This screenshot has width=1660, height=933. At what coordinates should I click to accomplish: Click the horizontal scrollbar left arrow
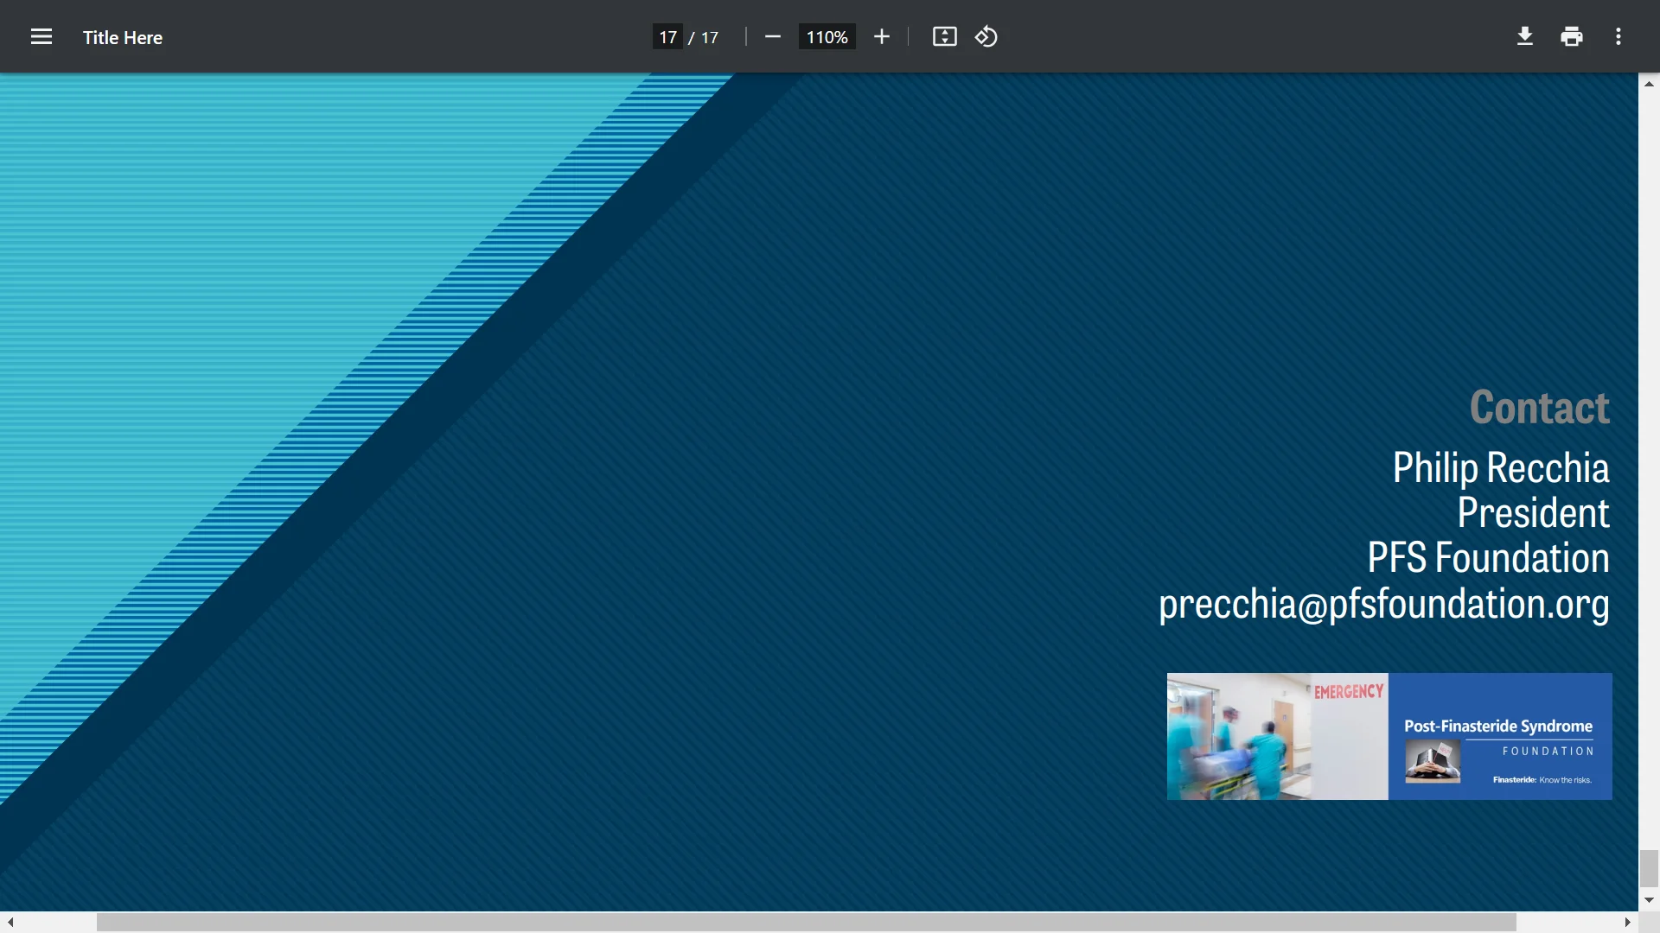click(x=10, y=923)
